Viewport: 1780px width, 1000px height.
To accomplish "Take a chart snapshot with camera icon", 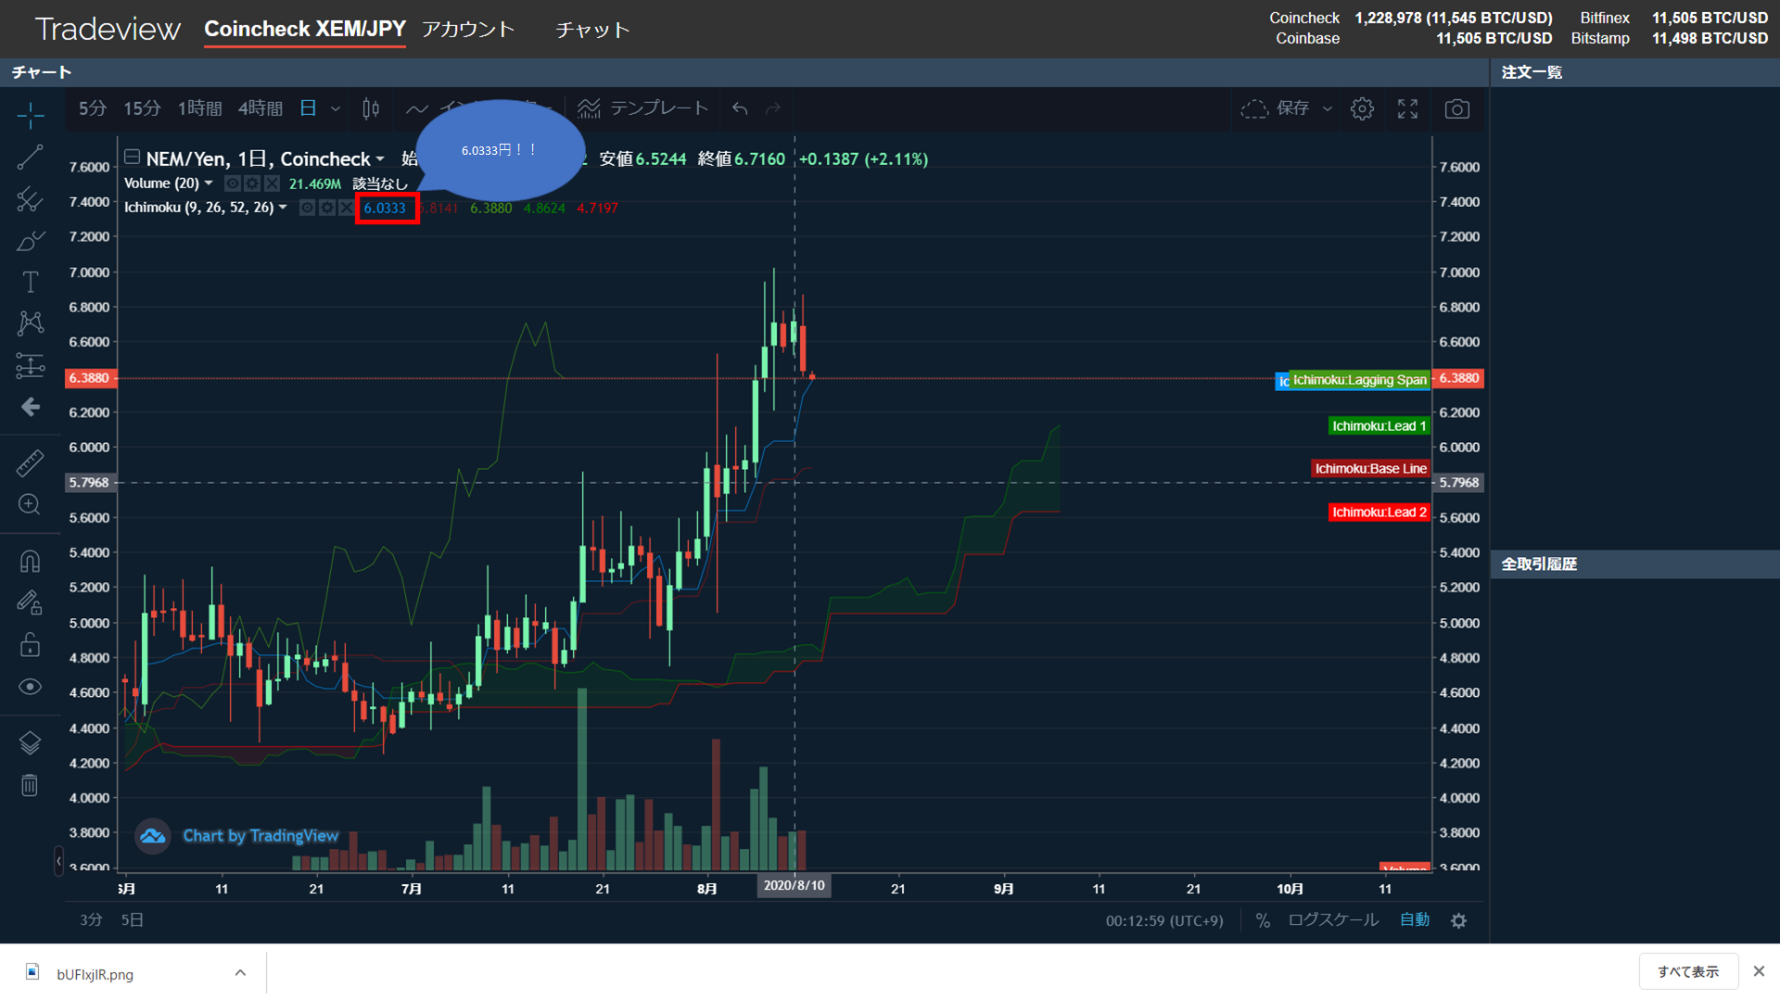I will (x=1456, y=109).
